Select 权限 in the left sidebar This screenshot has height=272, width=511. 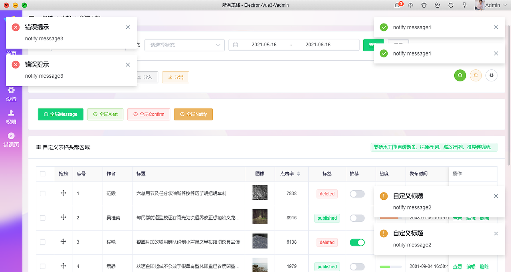tap(11, 116)
